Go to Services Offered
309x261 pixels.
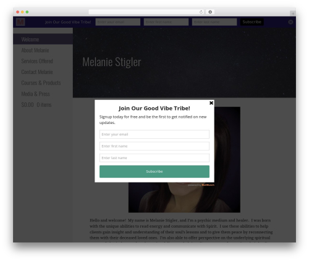tap(37, 61)
